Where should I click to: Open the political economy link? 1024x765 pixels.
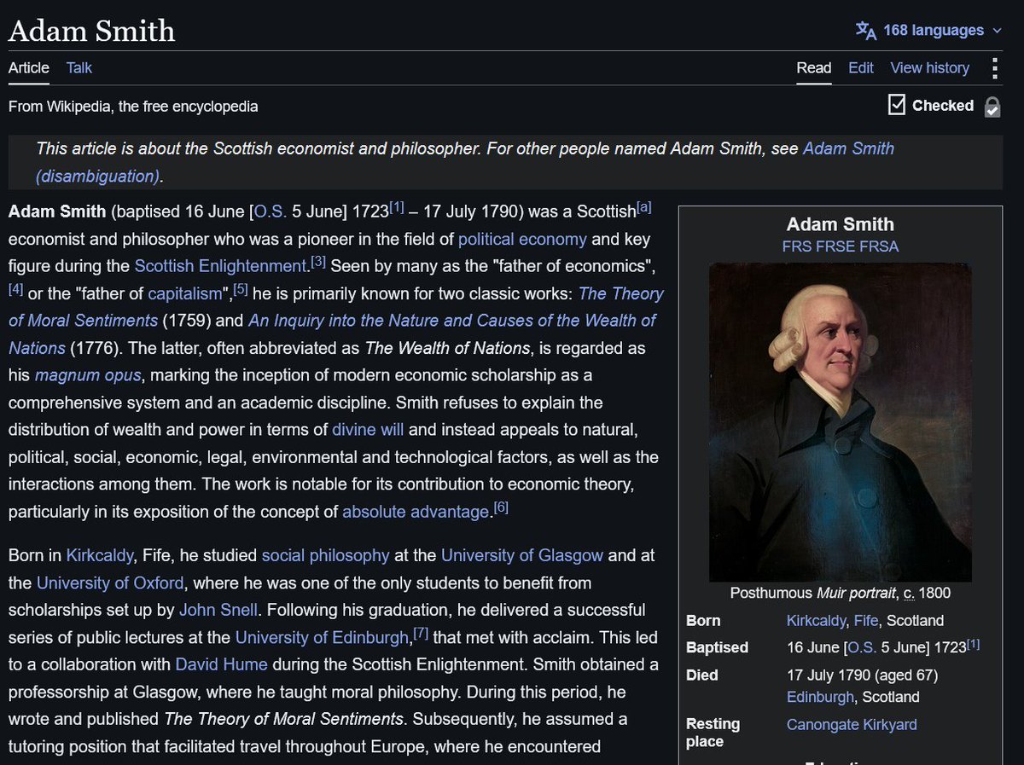(x=522, y=239)
